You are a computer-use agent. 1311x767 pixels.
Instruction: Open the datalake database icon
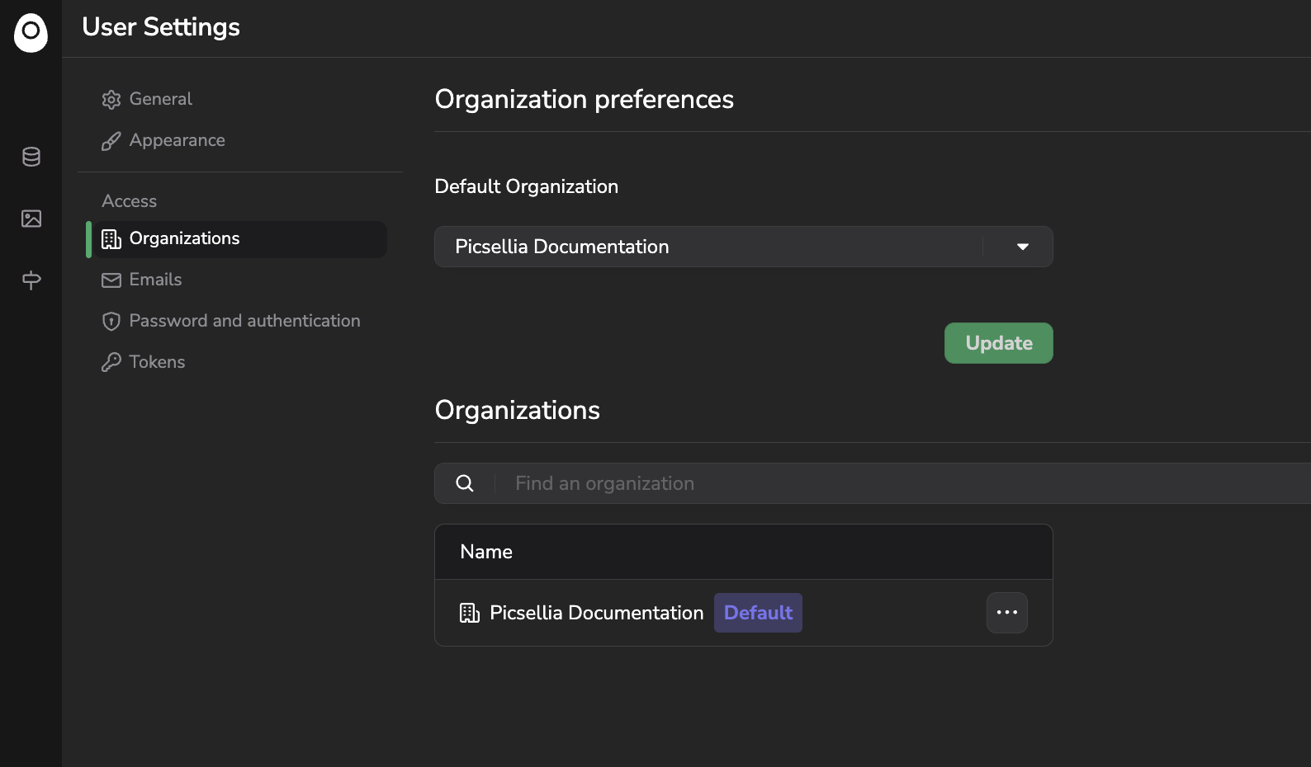pos(31,157)
